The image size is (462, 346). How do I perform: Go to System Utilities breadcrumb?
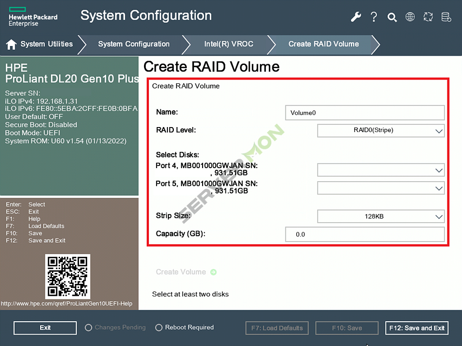coord(47,44)
